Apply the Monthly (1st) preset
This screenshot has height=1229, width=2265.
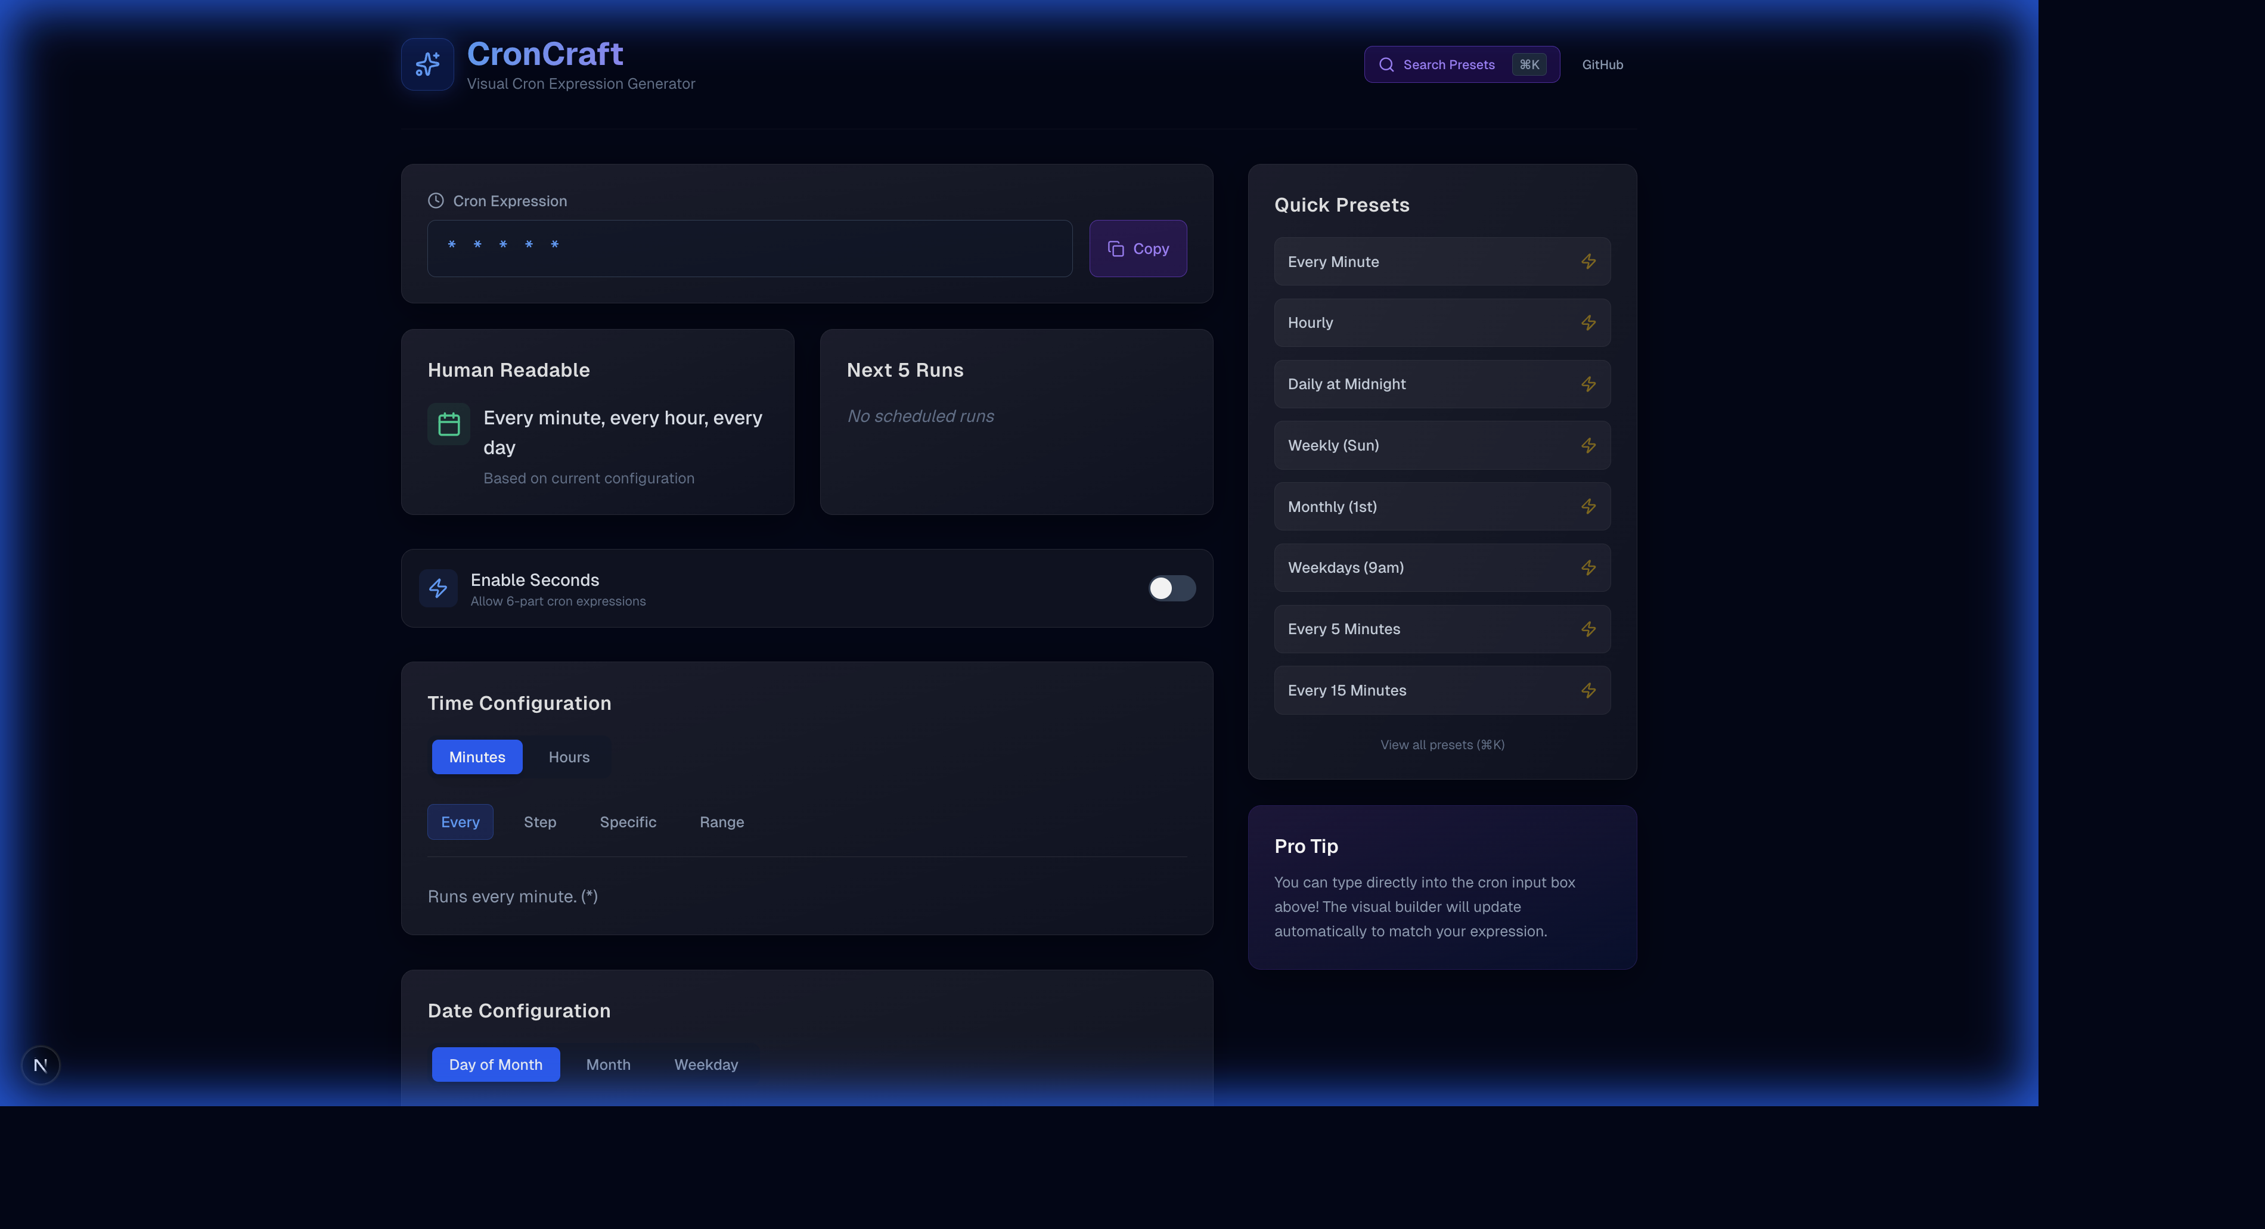click(x=1442, y=507)
